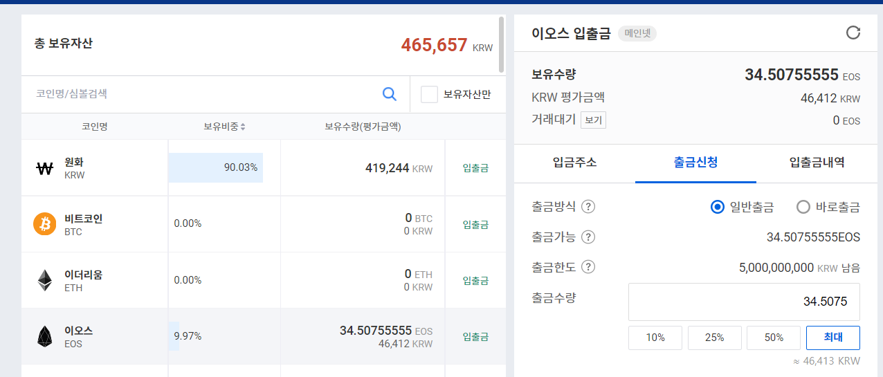Click 입출금 for 비트코인 row
883x377 pixels.
point(475,224)
